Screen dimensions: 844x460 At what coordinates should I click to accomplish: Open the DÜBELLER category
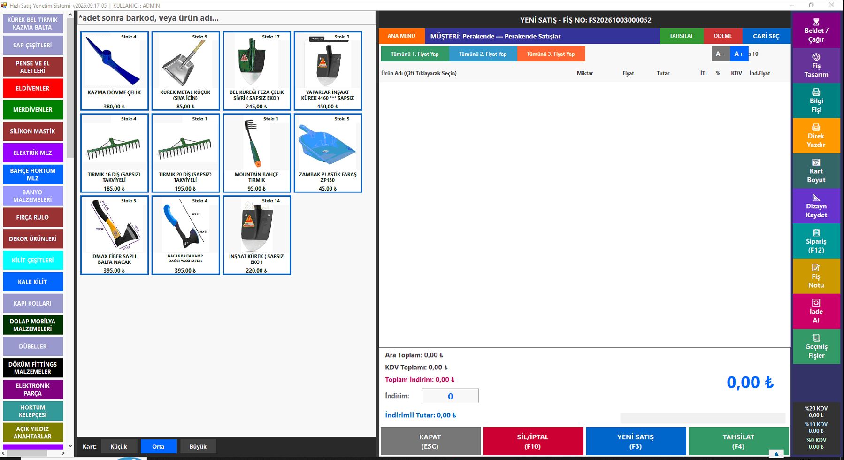click(33, 346)
